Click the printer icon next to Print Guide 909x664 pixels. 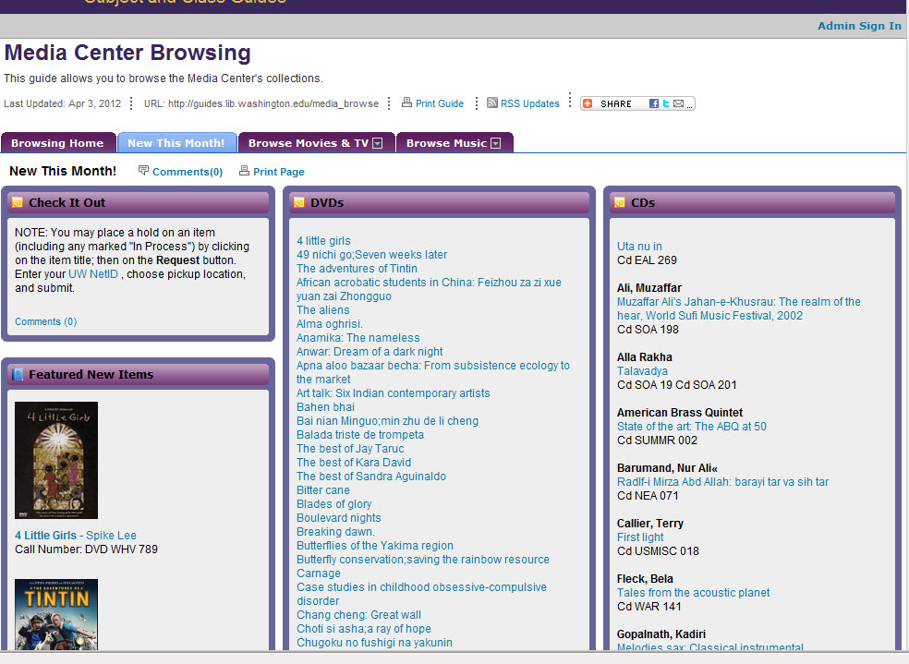[x=406, y=103]
